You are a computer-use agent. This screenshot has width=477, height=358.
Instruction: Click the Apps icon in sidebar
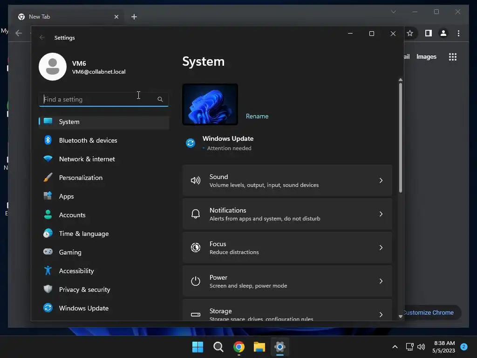coord(48,196)
